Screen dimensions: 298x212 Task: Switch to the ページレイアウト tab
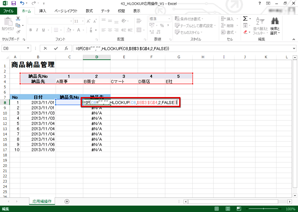(x=66, y=11)
